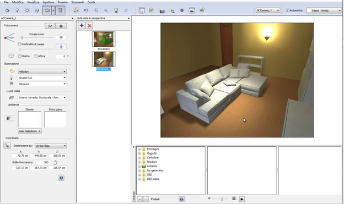The image size is (344, 204).
Task: Open the Heliodon sun icon
Action: point(27,10)
